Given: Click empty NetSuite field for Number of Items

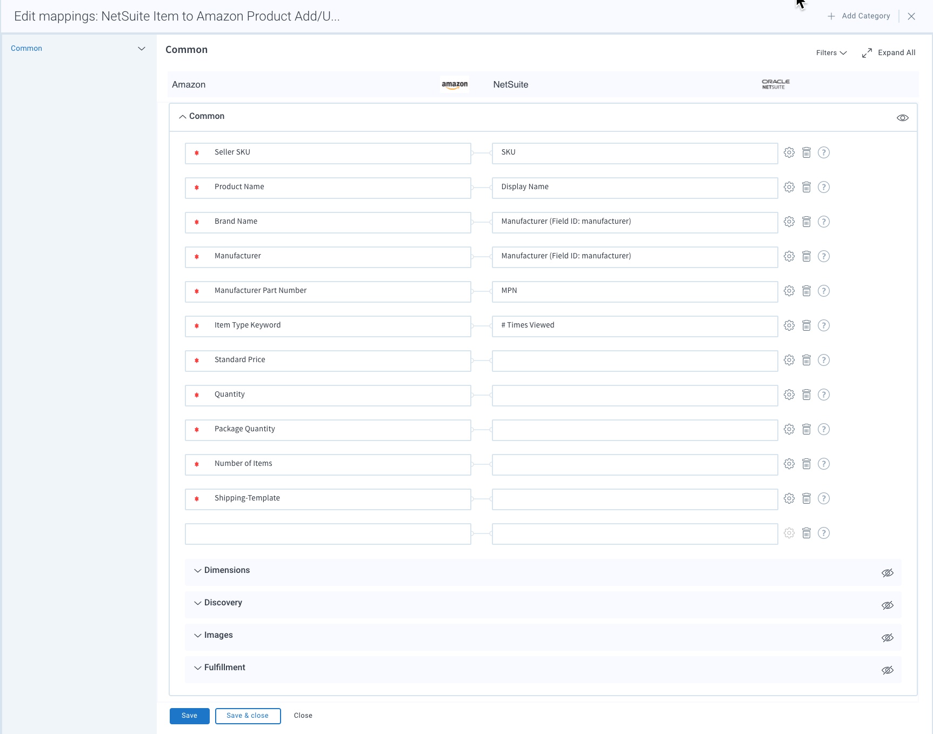Looking at the screenshot, I should click(635, 465).
